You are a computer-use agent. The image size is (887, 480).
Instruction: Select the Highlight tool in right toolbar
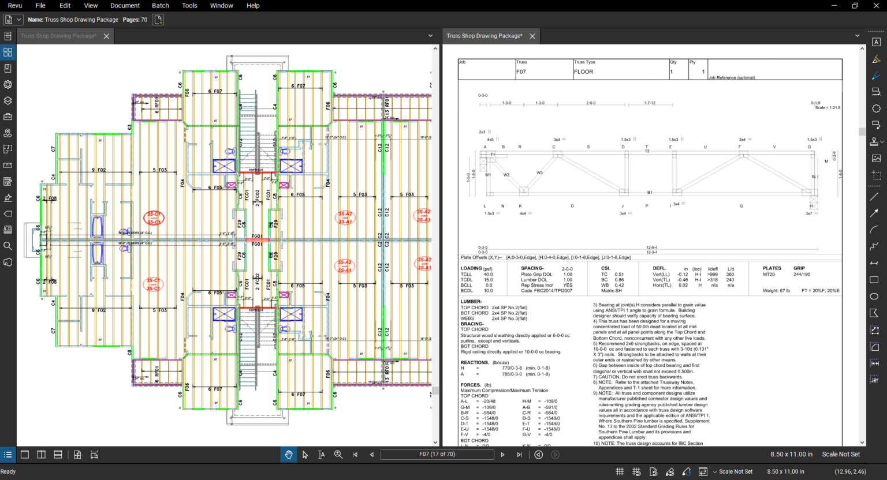pyautogui.click(x=876, y=59)
